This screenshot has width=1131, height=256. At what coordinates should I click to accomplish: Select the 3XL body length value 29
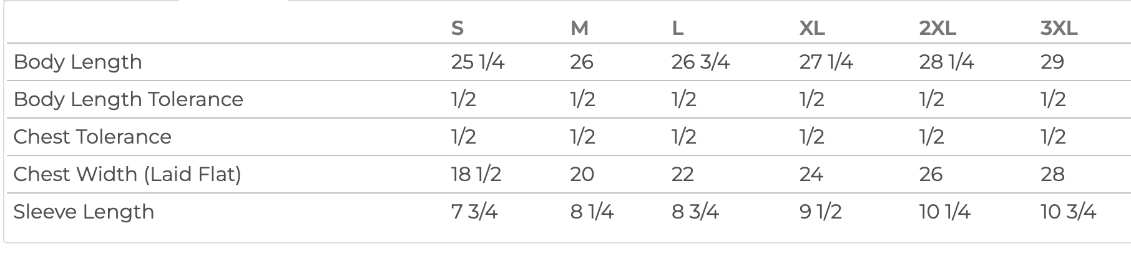pyautogui.click(x=1052, y=62)
